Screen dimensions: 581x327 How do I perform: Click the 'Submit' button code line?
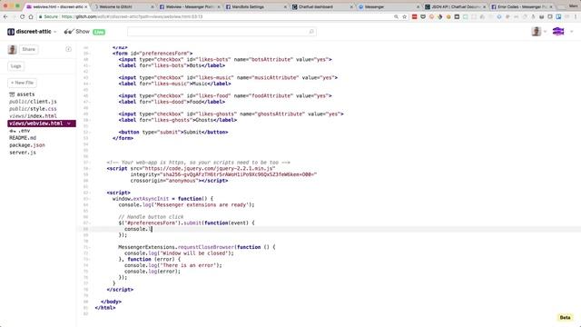(173, 133)
